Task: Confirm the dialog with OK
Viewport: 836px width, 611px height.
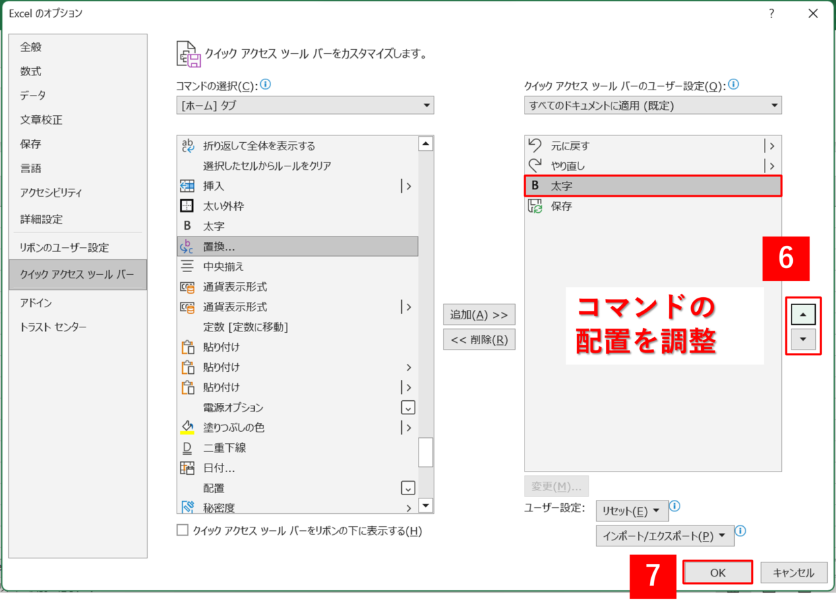Action: (717, 573)
